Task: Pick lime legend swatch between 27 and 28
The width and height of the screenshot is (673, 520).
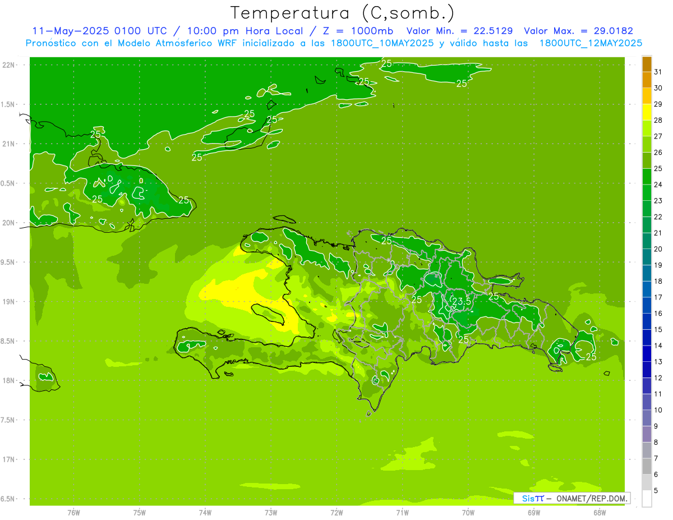Action: coord(647,128)
